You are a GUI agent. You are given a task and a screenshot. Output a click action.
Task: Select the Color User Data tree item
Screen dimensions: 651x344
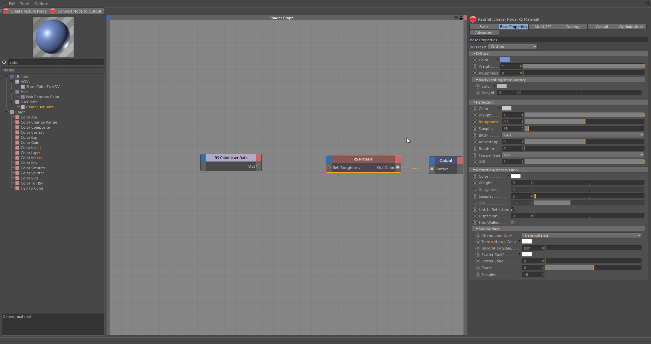(40, 107)
